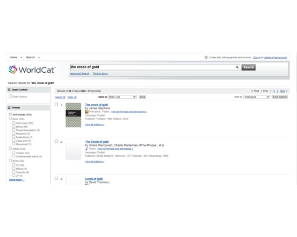Check the eMusic checkbox
297x237 pixels.
(13, 168)
